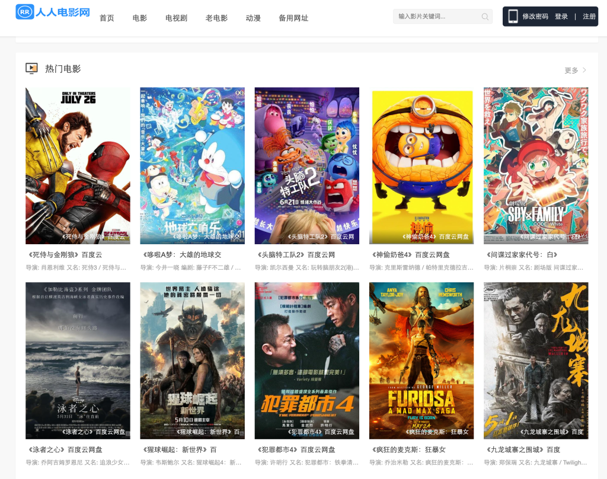The image size is (607, 479).
Task: Open the 电影 nav item
Action: click(140, 18)
